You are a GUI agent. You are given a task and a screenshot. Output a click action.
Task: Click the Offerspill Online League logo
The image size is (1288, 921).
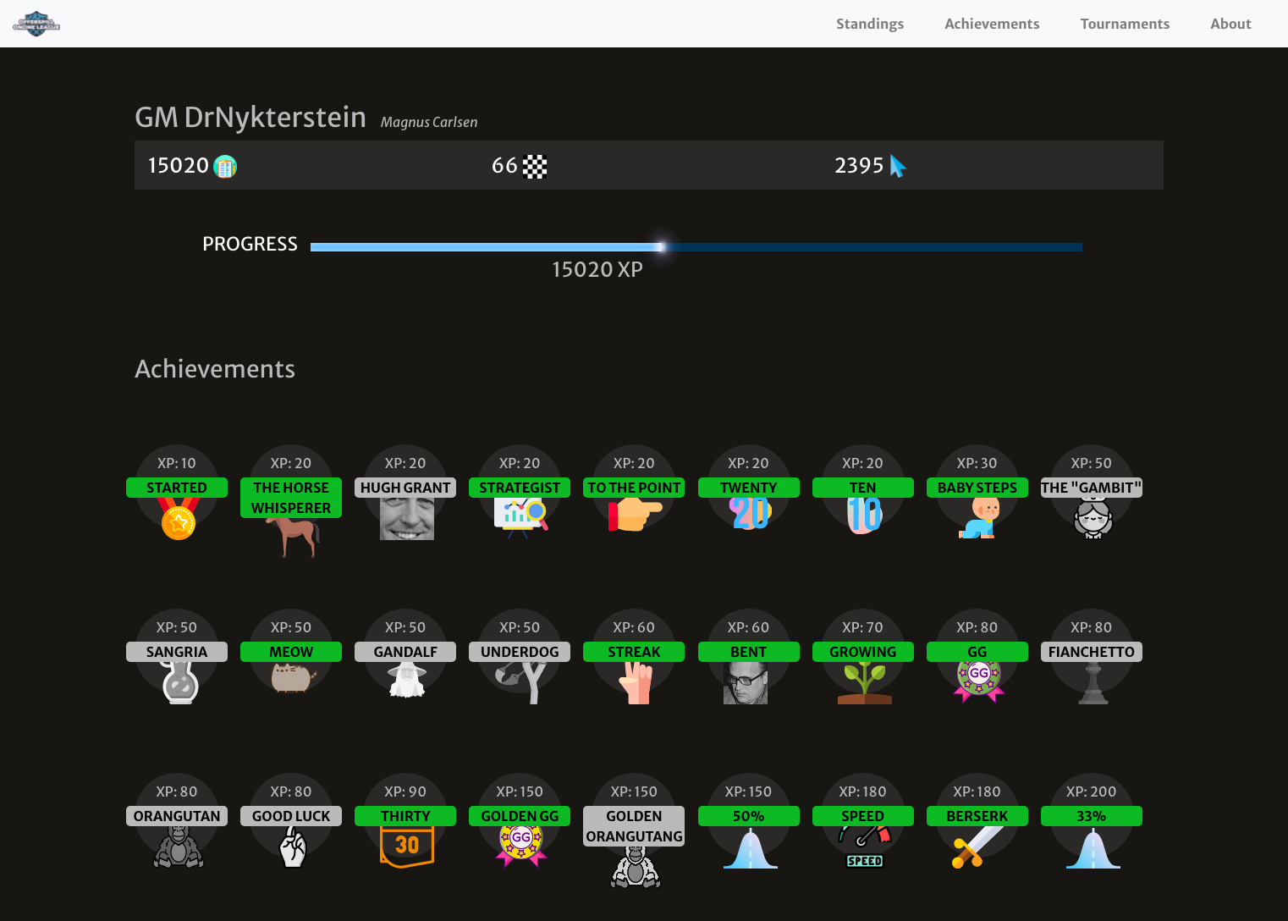[36, 24]
